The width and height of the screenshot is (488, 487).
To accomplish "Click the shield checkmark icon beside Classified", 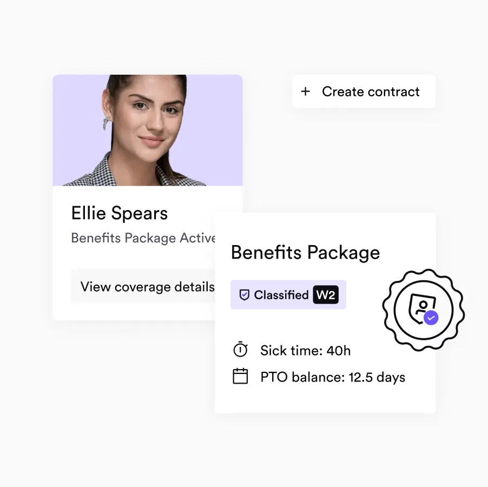I will click(245, 295).
